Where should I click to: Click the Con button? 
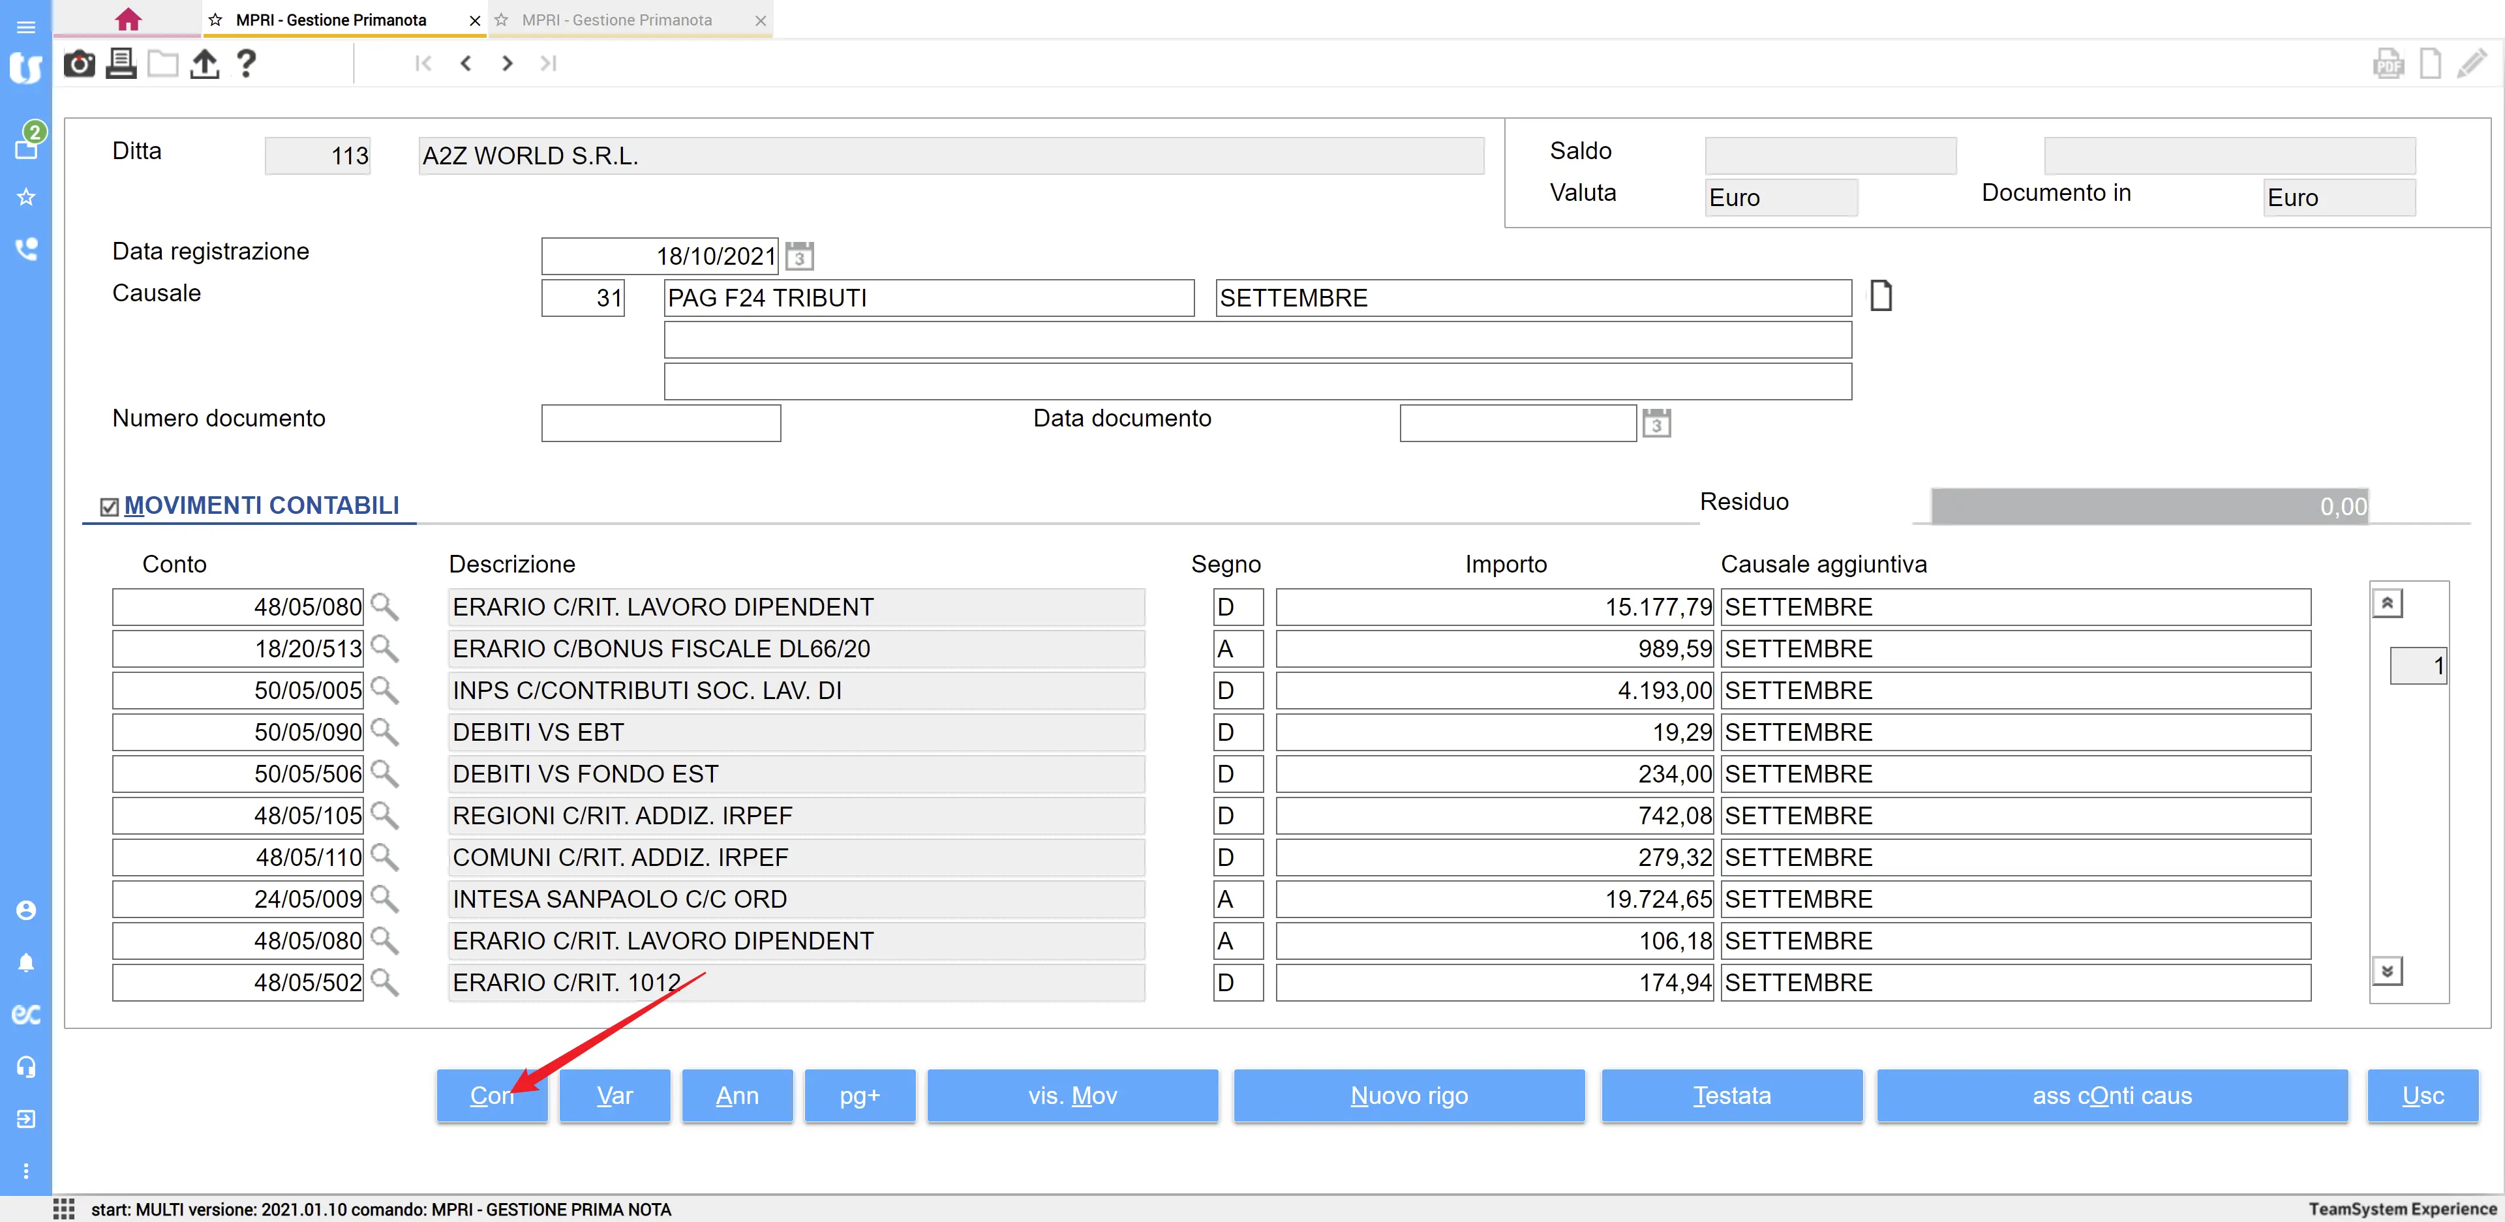[x=491, y=1095]
